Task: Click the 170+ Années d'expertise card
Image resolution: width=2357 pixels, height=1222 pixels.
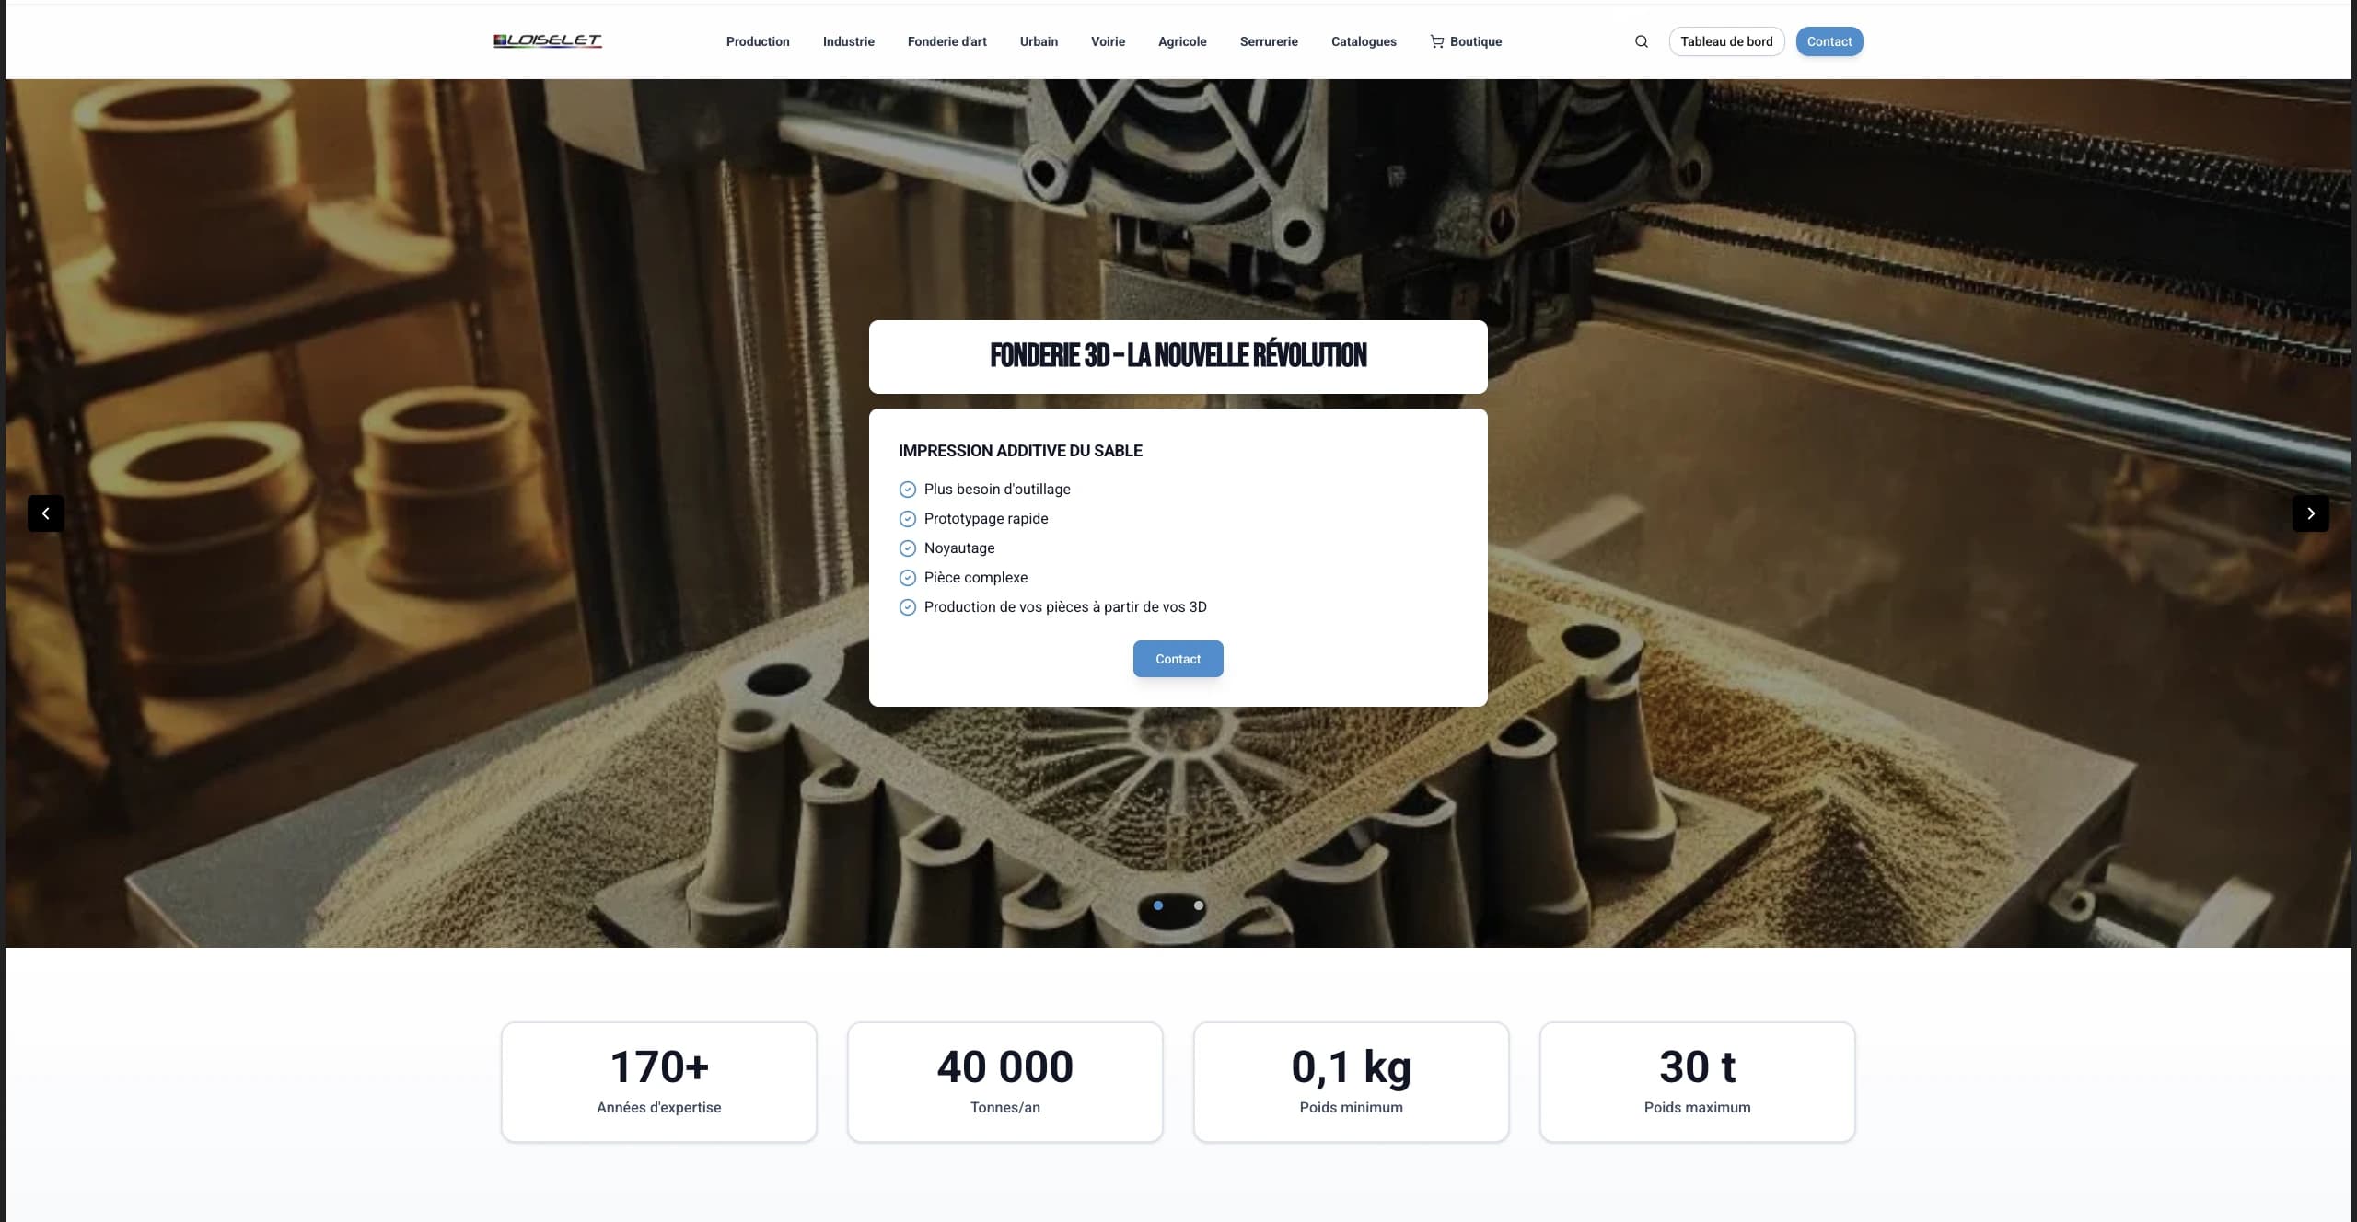Action: pyautogui.click(x=659, y=1082)
